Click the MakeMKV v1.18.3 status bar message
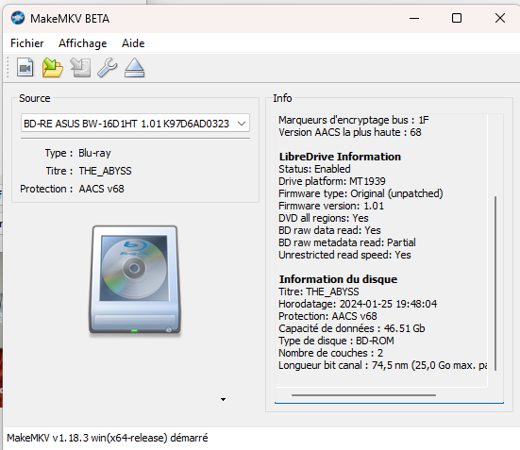Viewport: 520px width, 450px height. click(x=108, y=438)
